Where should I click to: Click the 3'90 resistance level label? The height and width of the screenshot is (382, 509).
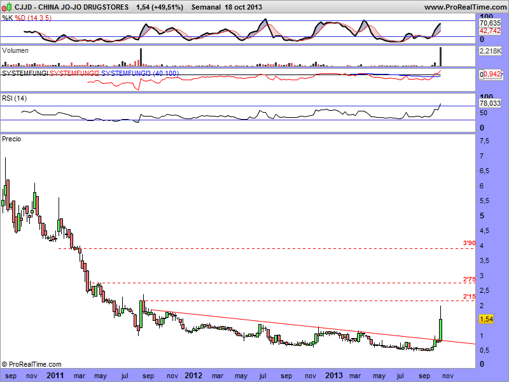click(469, 243)
